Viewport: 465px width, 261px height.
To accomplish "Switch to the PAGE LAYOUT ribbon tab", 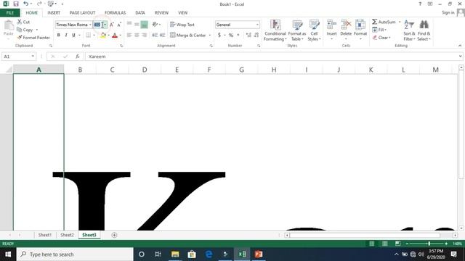I will pyautogui.click(x=82, y=13).
